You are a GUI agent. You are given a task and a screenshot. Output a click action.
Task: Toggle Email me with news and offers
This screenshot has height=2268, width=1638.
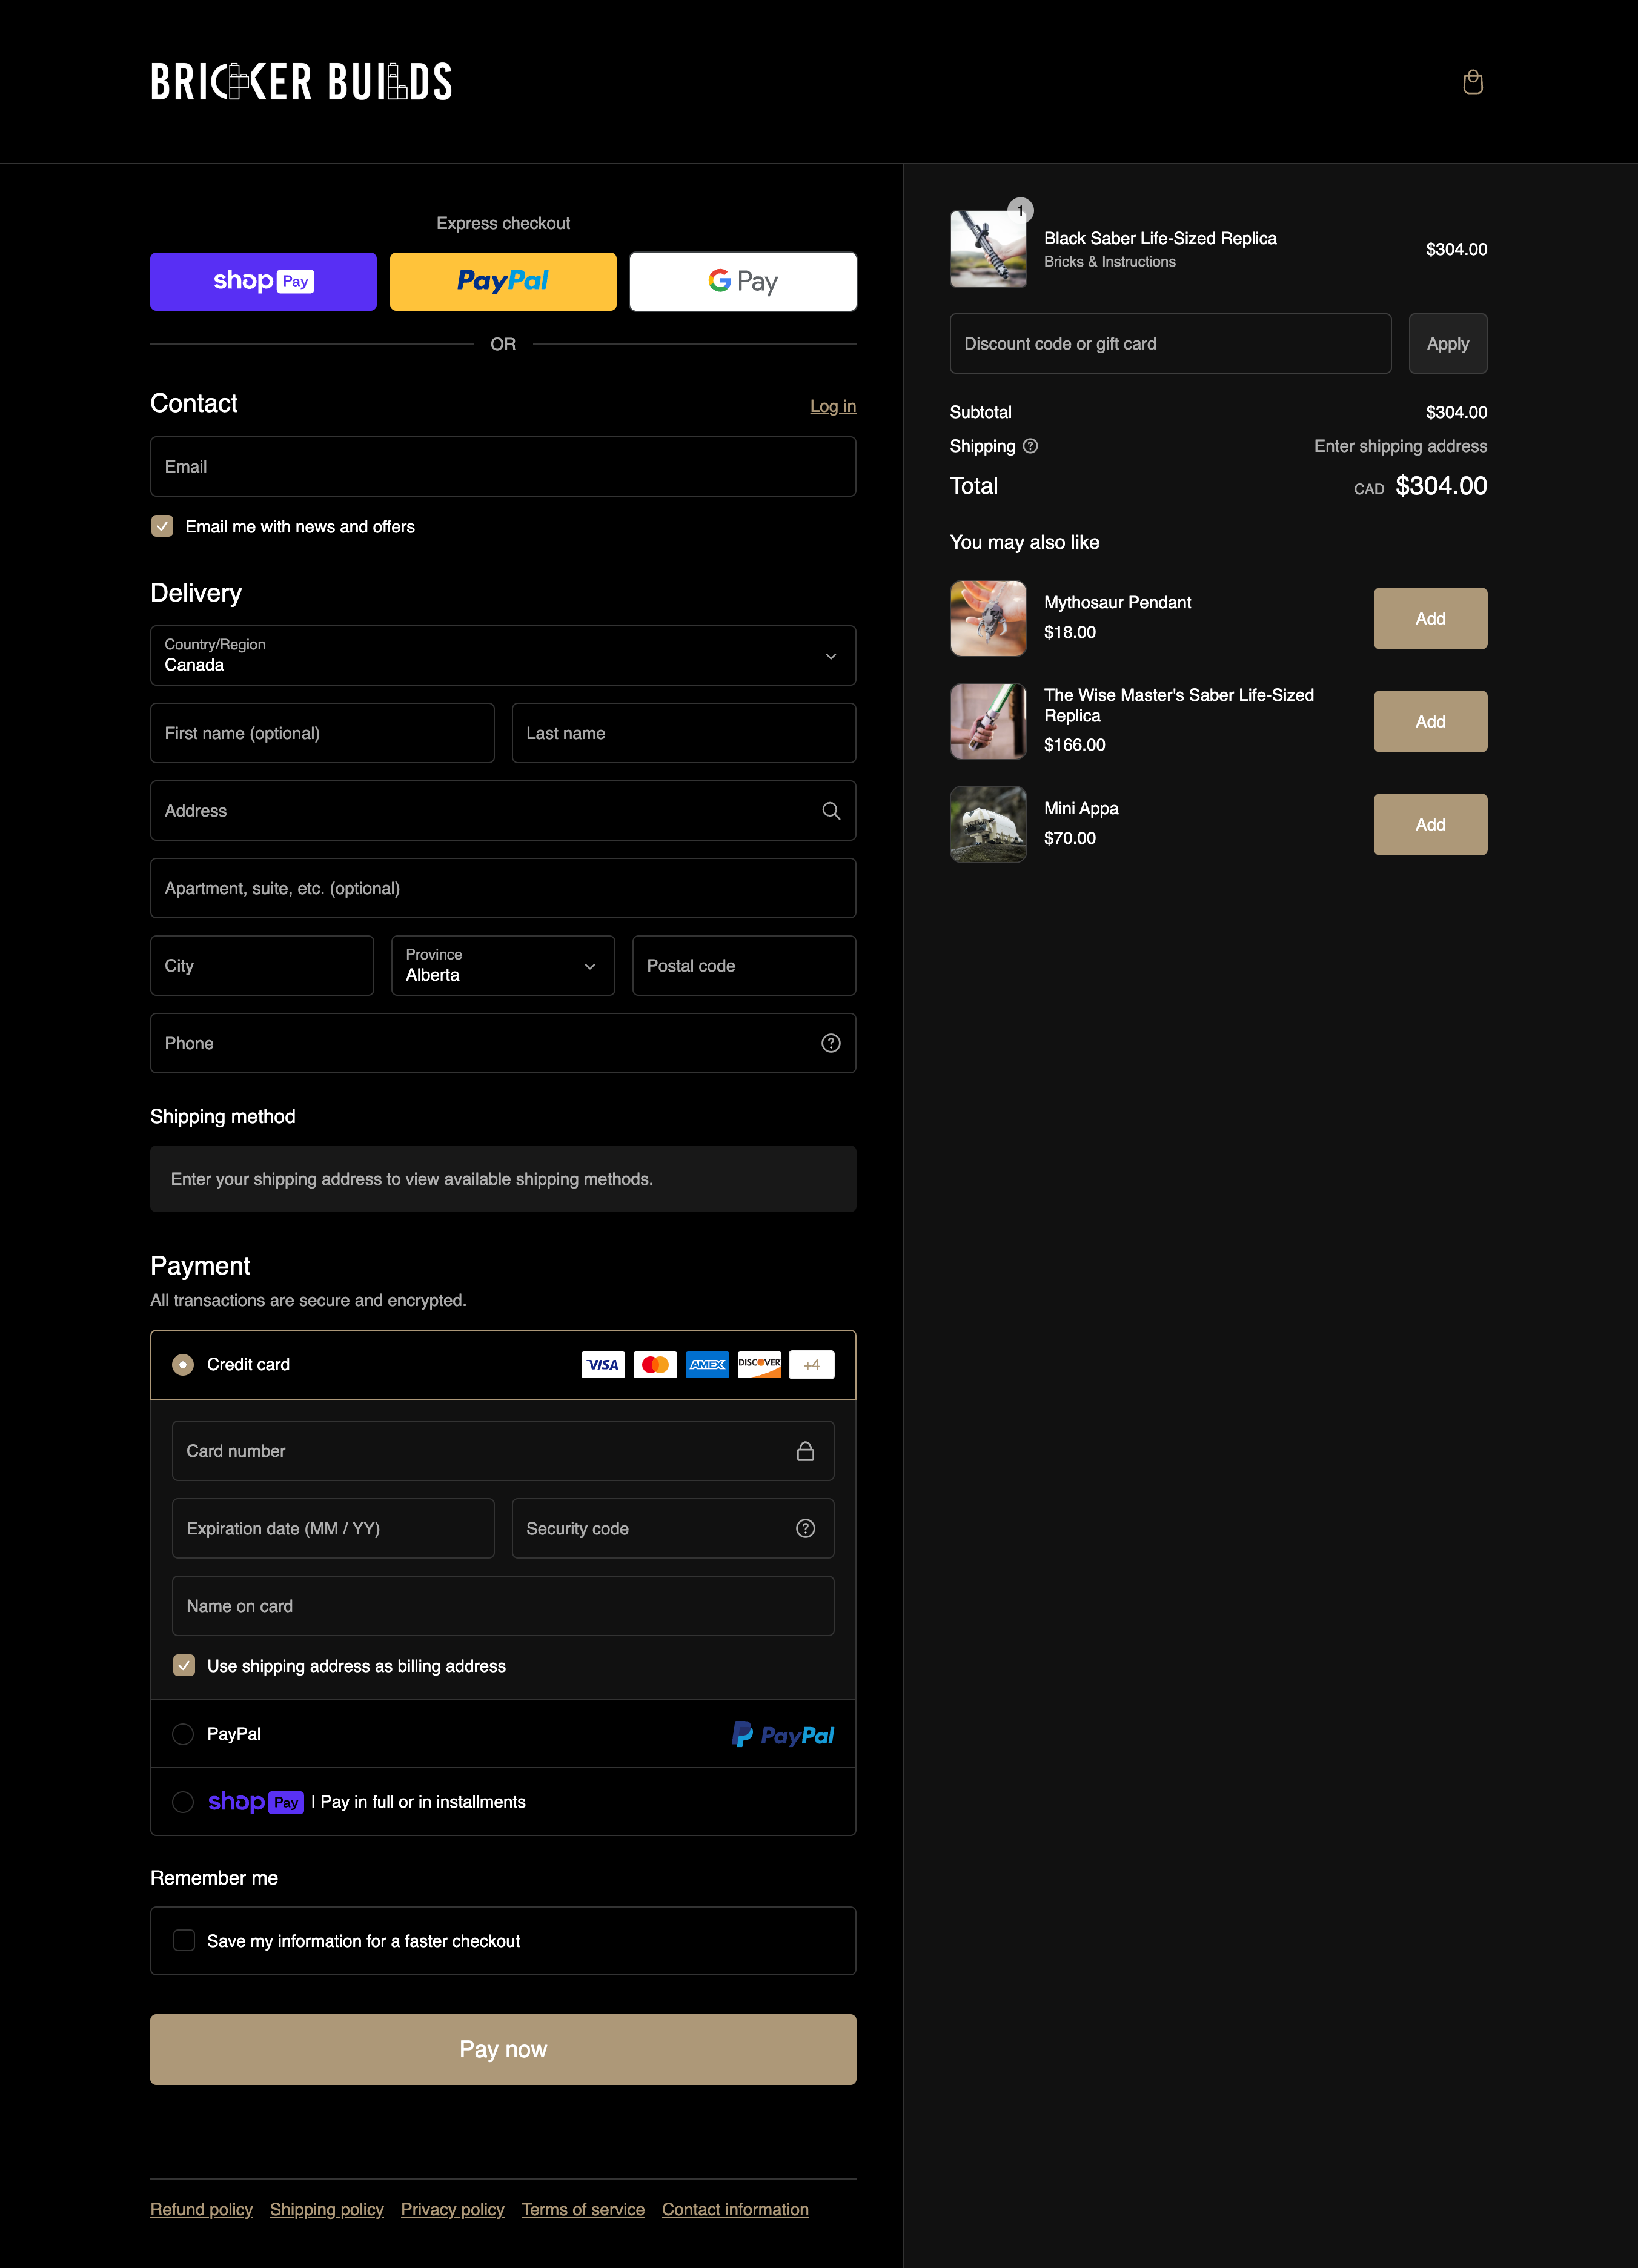[x=162, y=526]
